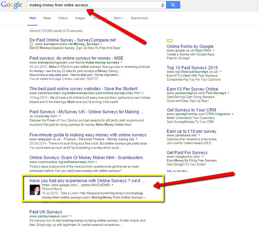This screenshot has height=228, width=259.
Task: Open Earn up to £10 per survey ad
Action: [192, 131]
